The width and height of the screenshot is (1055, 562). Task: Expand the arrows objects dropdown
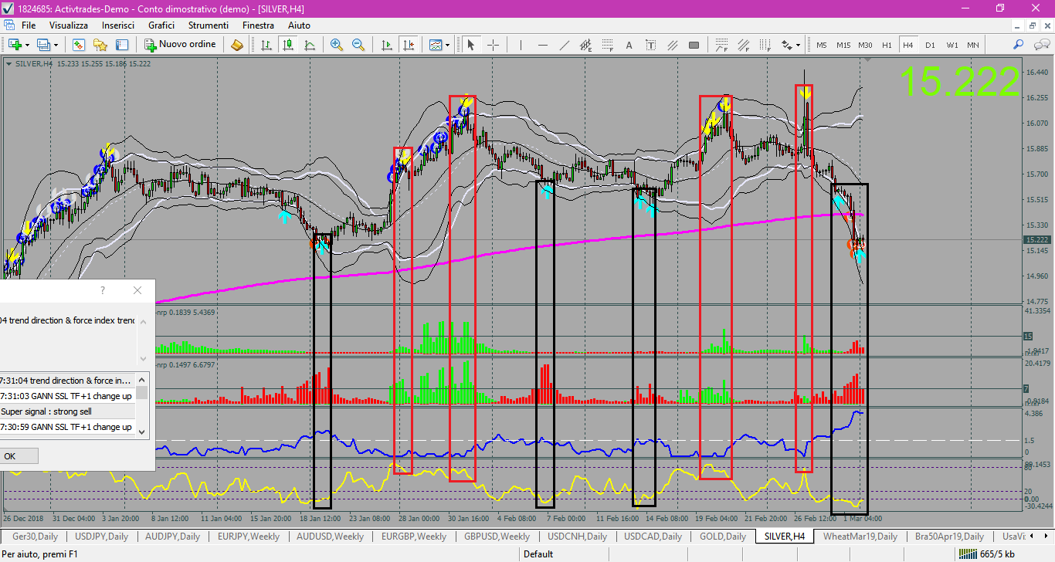(798, 45)
